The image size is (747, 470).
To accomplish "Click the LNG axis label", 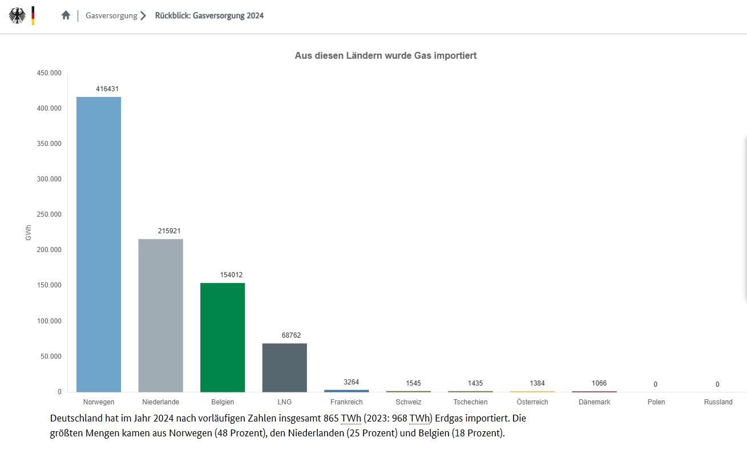I will click(x=285, y=402).
